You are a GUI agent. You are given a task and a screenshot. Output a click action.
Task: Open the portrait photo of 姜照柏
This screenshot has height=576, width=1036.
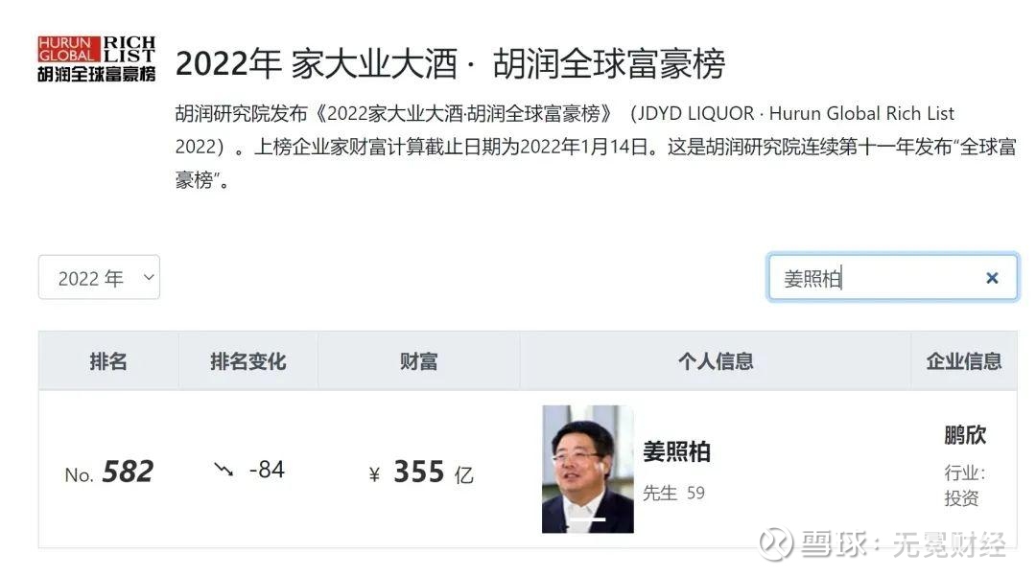click(x=587, y=469)
